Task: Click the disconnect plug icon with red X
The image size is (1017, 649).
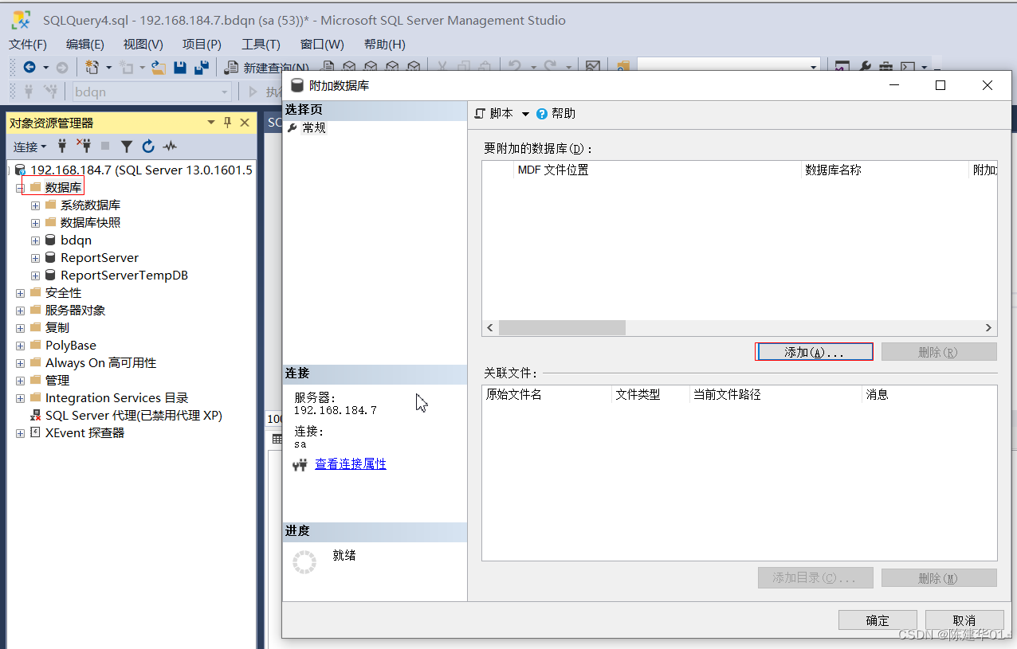Action: [x=84, y=146]
